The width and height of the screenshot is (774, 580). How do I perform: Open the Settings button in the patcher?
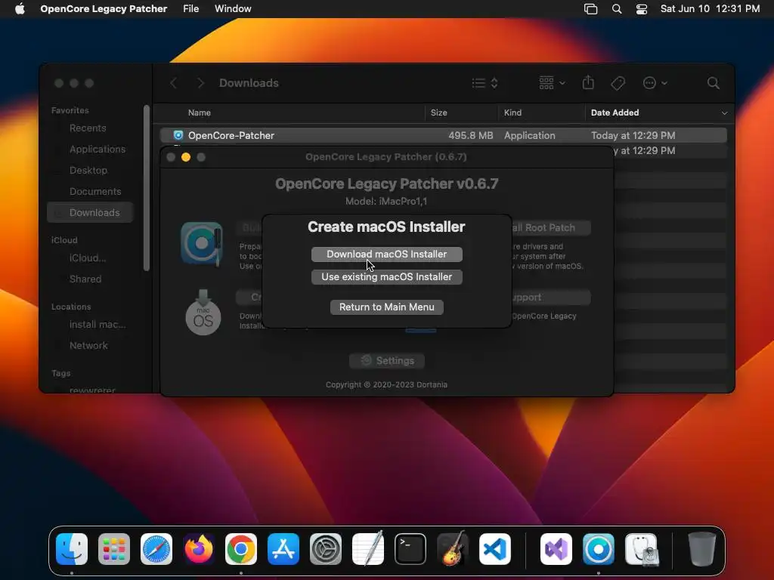click(x=386, y=360)
